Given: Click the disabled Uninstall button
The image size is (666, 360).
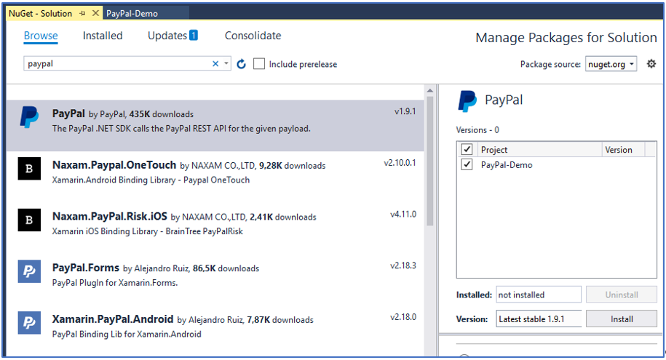Looking at the screenshot, I should click(x=622, y=295).
